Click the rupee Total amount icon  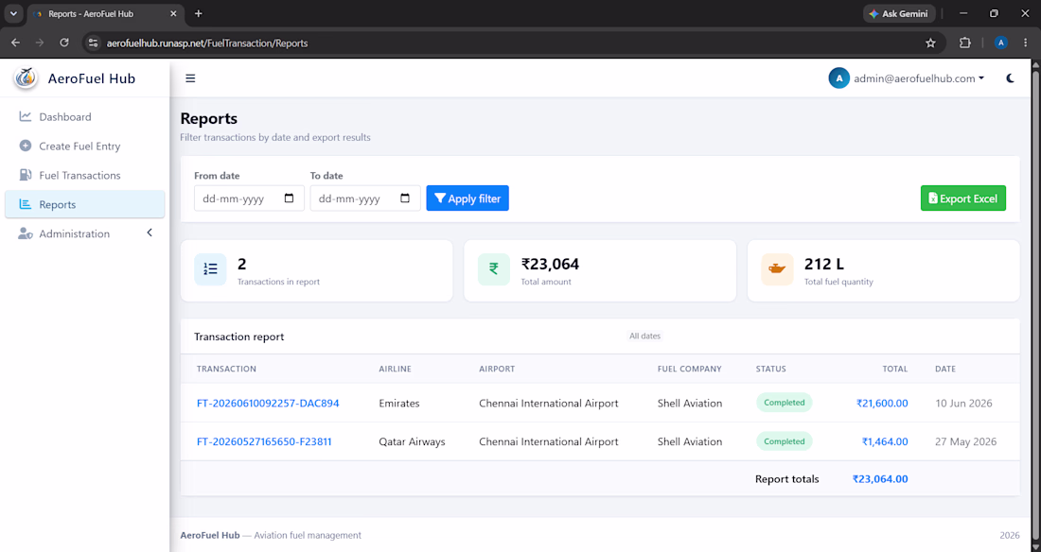[x=494, y=269]
